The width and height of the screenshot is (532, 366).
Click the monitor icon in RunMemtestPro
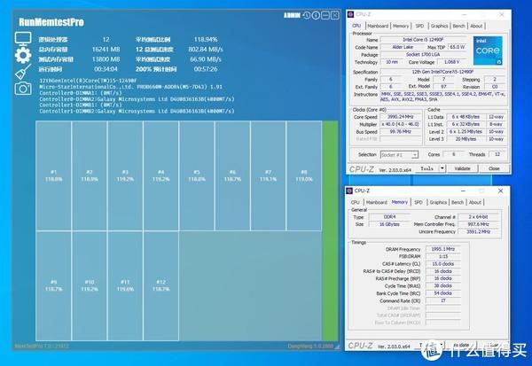23,39
